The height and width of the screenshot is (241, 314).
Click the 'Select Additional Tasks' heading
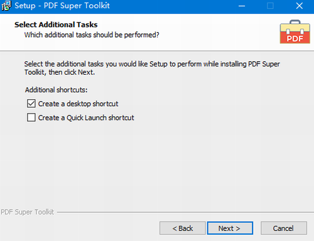(x=56, y=24)
